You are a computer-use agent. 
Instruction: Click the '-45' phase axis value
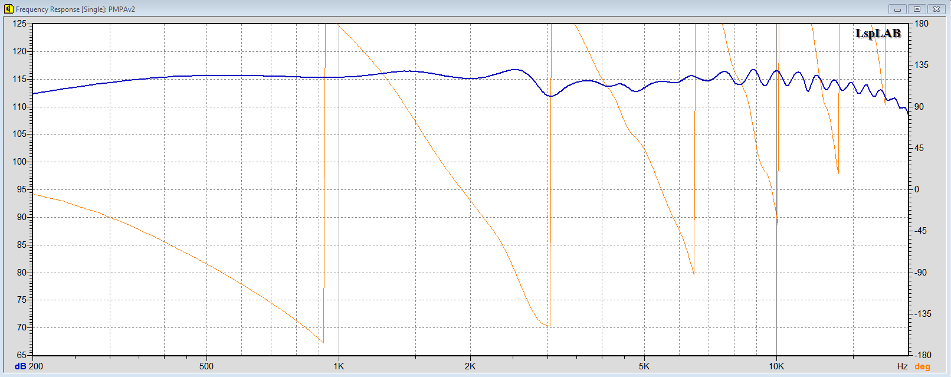pos(920,231)
